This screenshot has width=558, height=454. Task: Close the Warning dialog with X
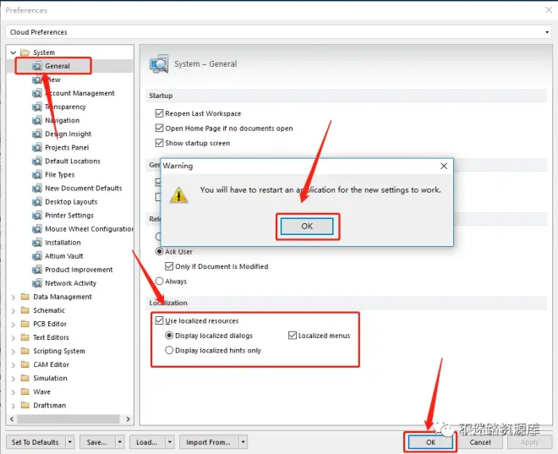coord(444,166)
